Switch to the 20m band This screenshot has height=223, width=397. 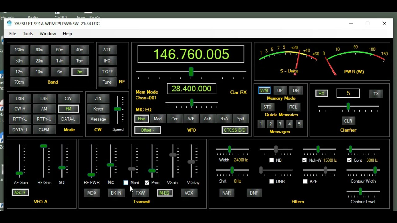(x=39, y=61)
